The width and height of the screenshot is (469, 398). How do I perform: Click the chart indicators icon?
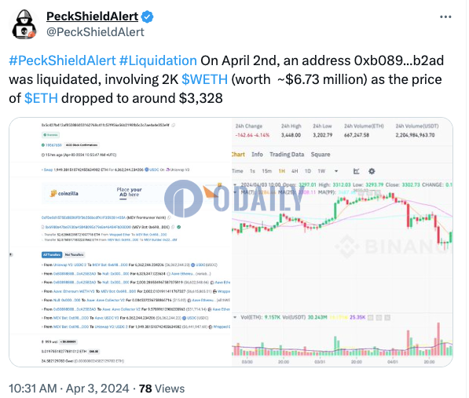click(x=356, y=171)
